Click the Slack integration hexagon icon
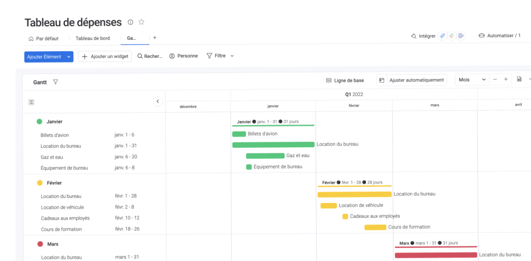531x261 pixels. point(452,36)
